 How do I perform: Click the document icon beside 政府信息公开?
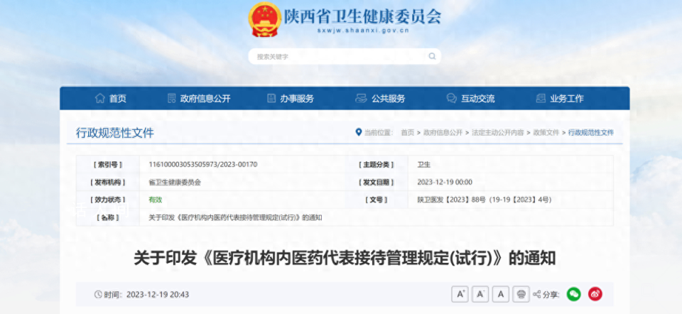coord(172,98)
